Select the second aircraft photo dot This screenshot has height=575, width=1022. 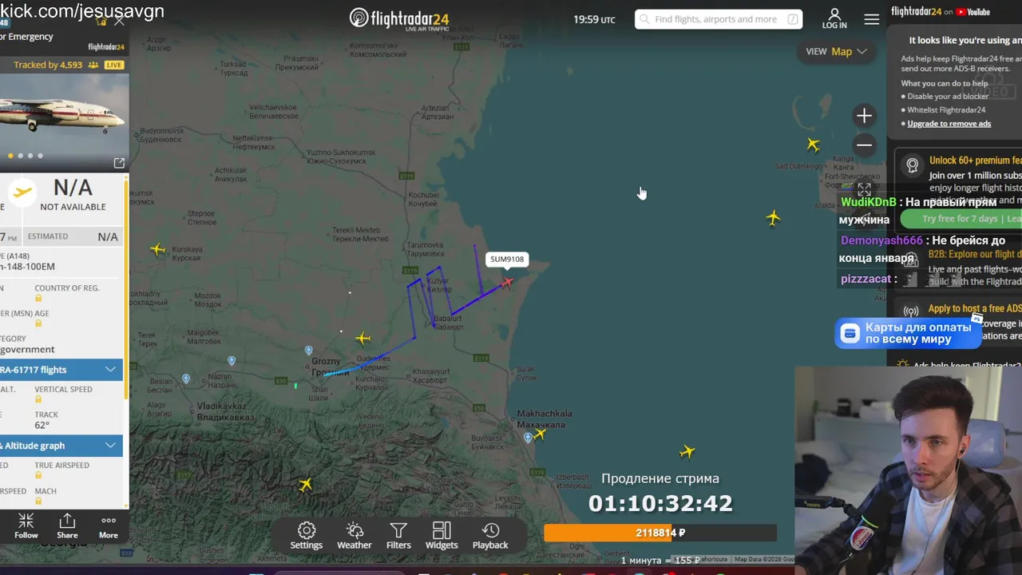coord(21,156)
